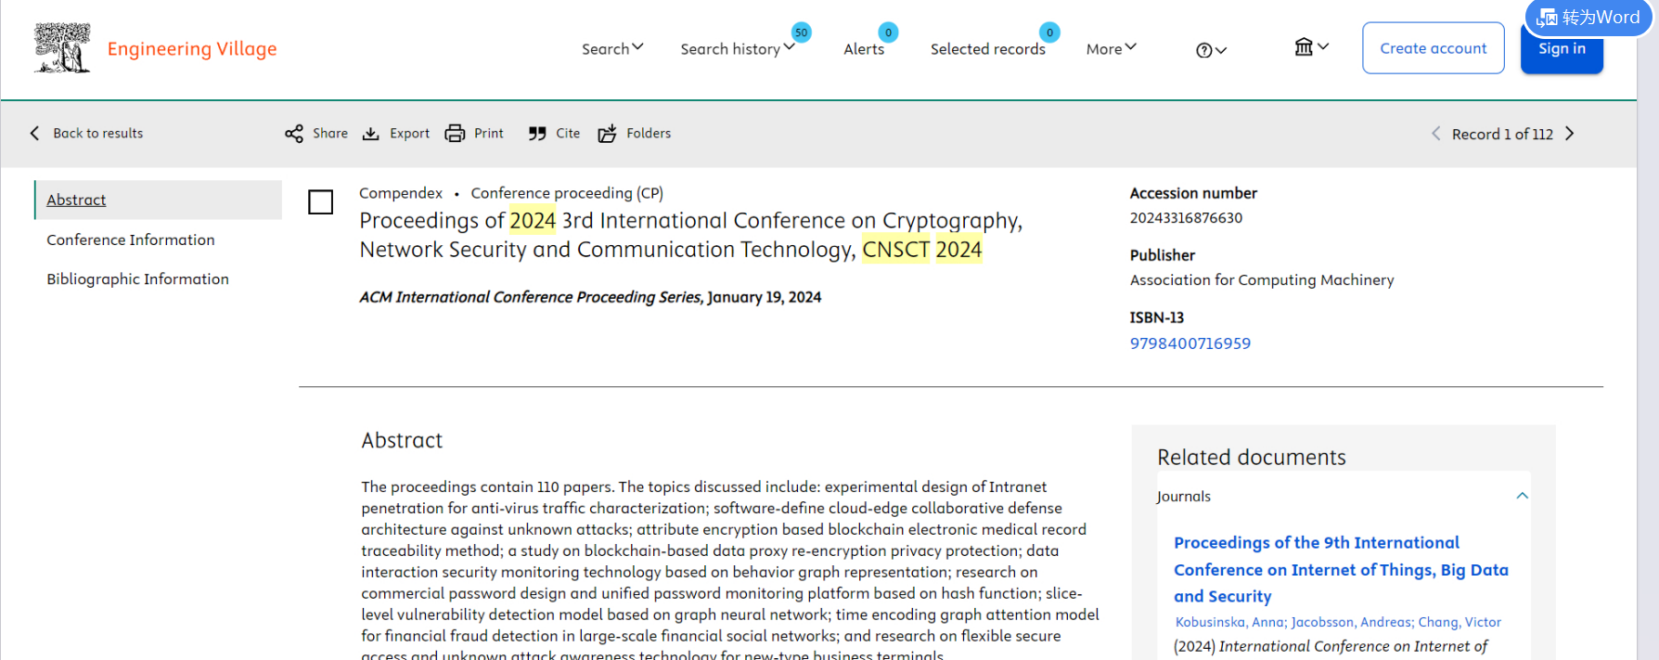1659x660 pixels.
Task: Open the Share icon in toolbar
Action: (x=294, y=134)
